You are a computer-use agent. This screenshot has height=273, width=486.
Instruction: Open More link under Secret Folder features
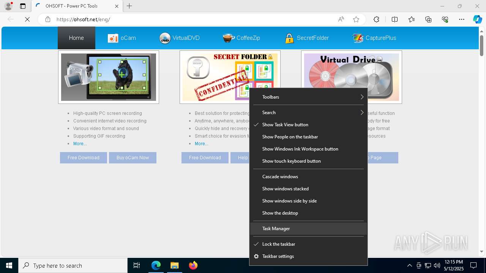202,144
